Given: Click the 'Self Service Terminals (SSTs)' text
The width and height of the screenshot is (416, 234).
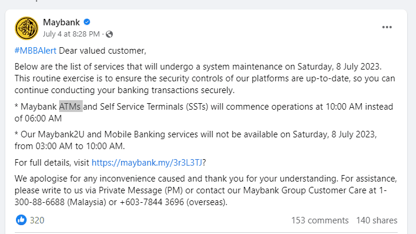Looking at the screenshot, I should click(154, 107).
